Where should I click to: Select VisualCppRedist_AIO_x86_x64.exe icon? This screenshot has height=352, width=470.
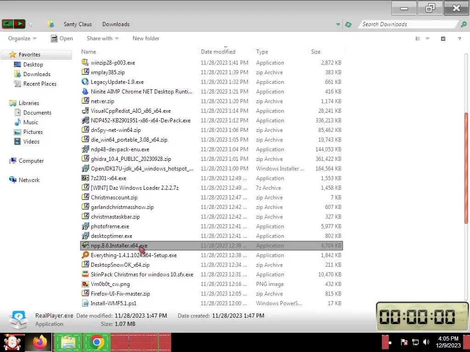(85, 110)
